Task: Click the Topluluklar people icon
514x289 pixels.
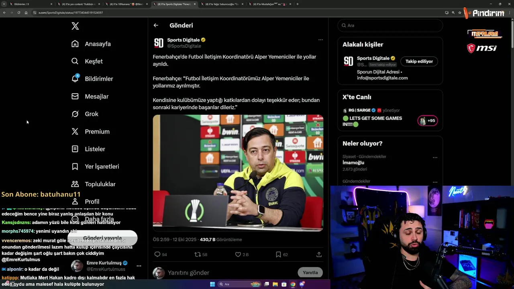Action: pos(75,184)
